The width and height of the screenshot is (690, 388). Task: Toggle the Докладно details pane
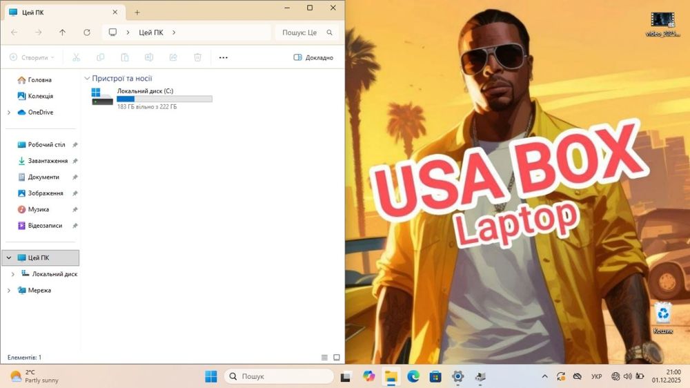[x=313, y=57]
